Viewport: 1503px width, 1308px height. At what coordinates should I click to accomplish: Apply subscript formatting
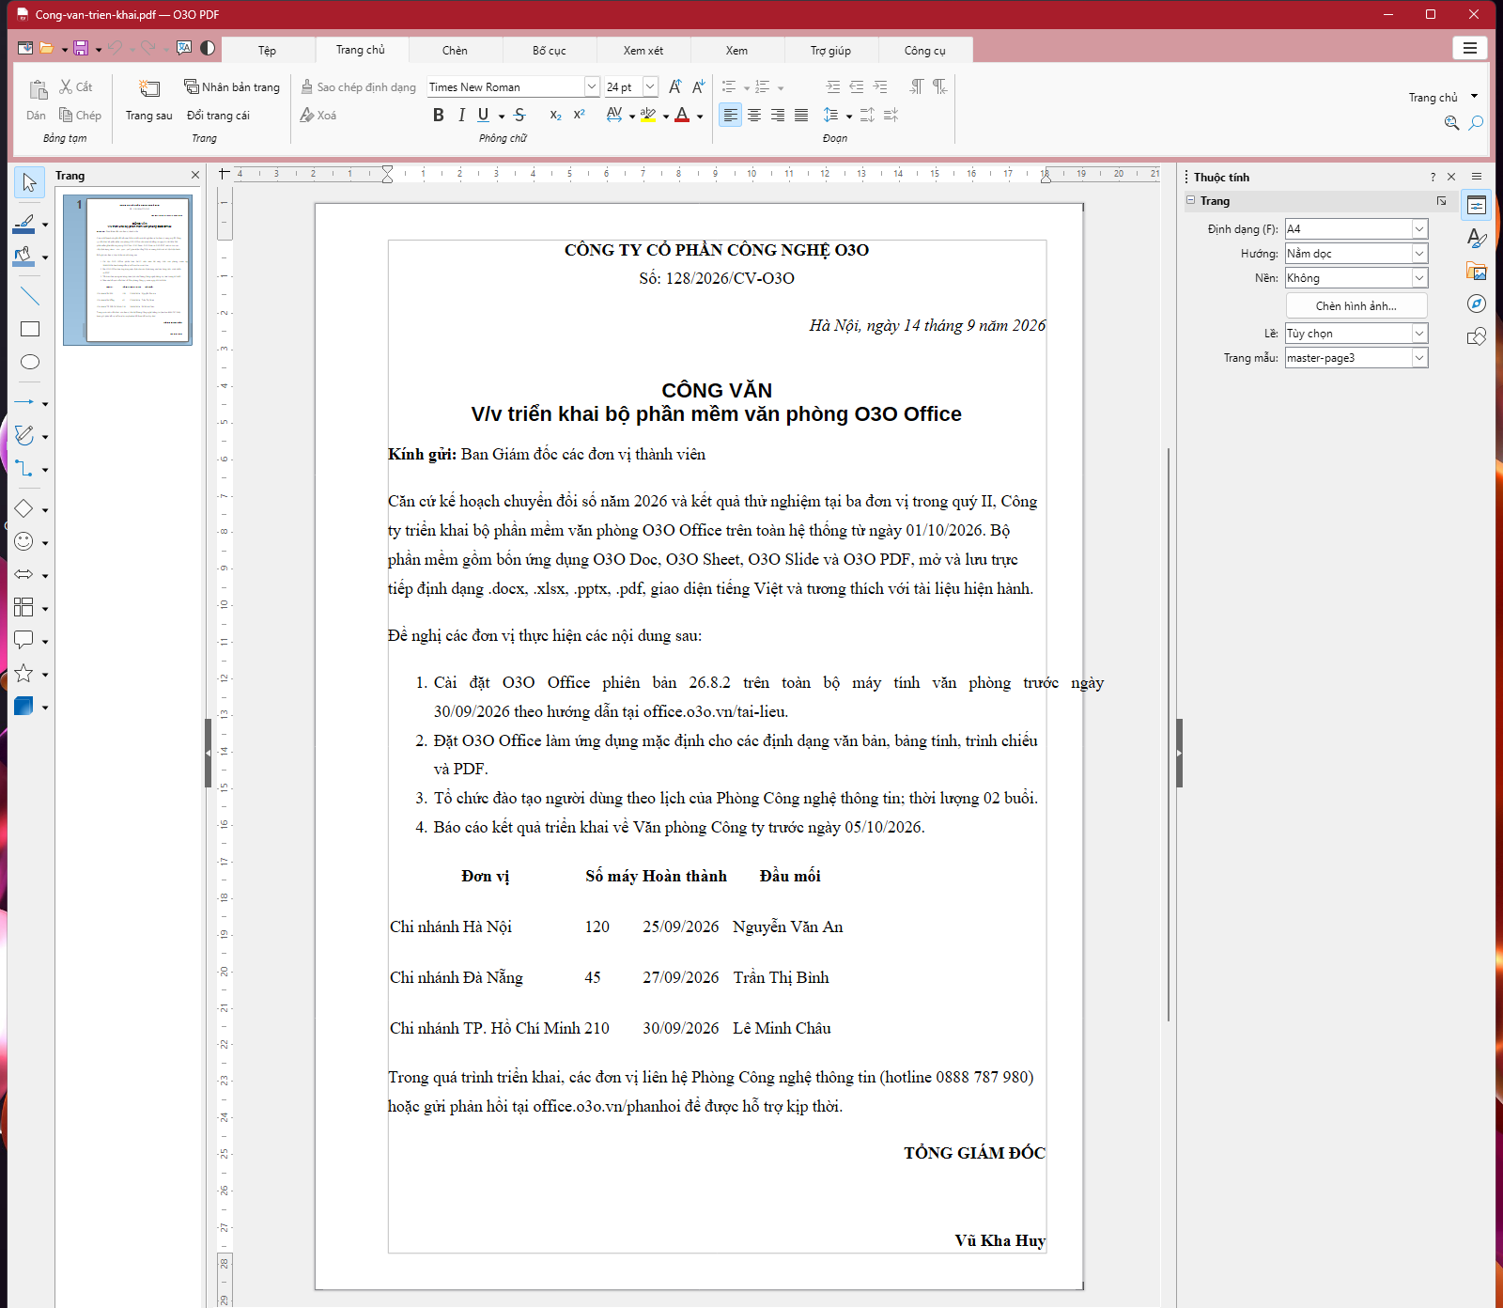pyautogui.click(x=556, y=115)
